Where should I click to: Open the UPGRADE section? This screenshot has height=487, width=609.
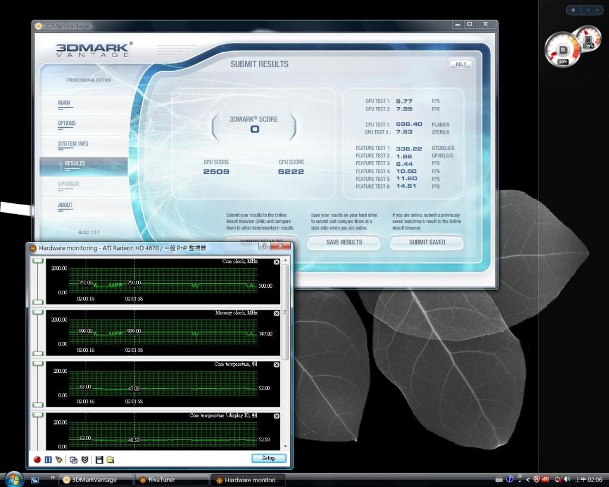click(x=69, y=184)
